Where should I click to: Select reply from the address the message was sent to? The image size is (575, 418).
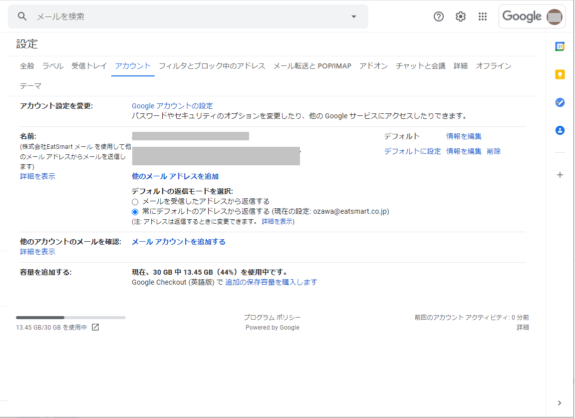[x=135, y=202]
